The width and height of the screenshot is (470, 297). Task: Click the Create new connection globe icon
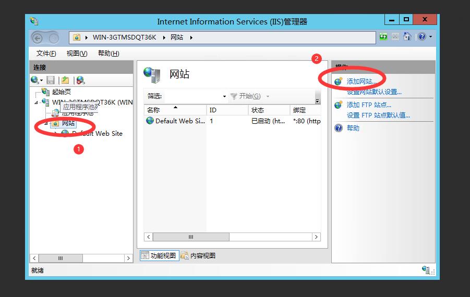coord(34,80)
